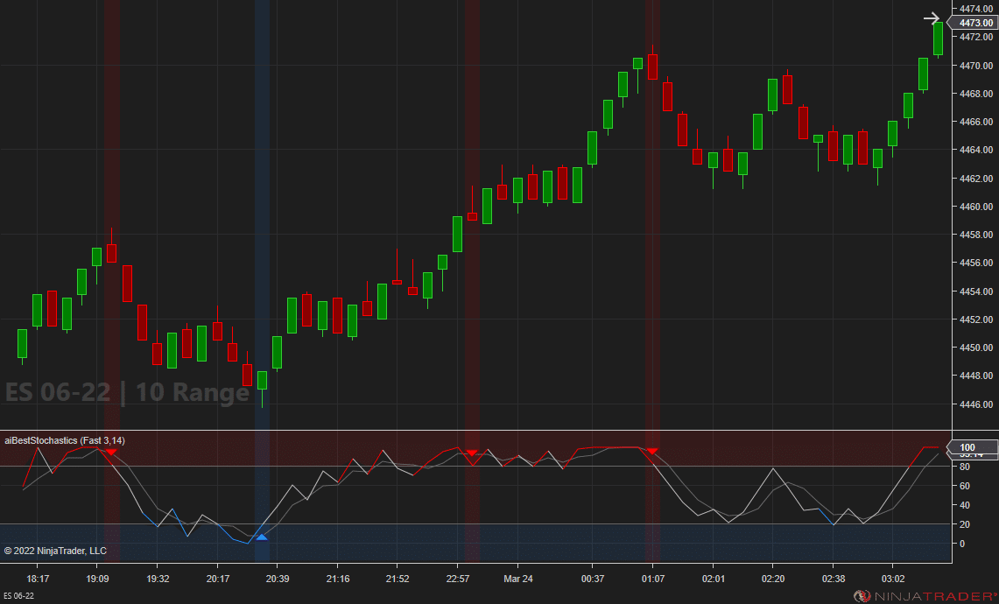The image size is (999, 604).
Task: Select the tallest green candle at the far right
Action: (x=938, y=39)
